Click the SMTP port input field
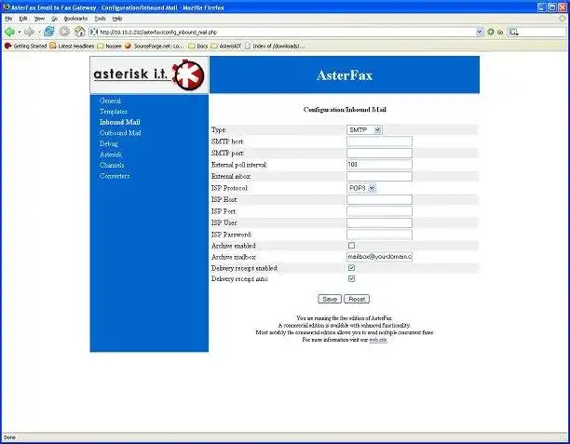 point(379,153)
